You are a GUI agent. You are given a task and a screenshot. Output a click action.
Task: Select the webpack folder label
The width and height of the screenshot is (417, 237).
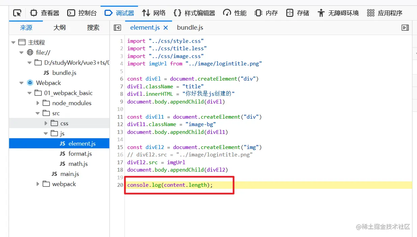click(x=64, y=184)
